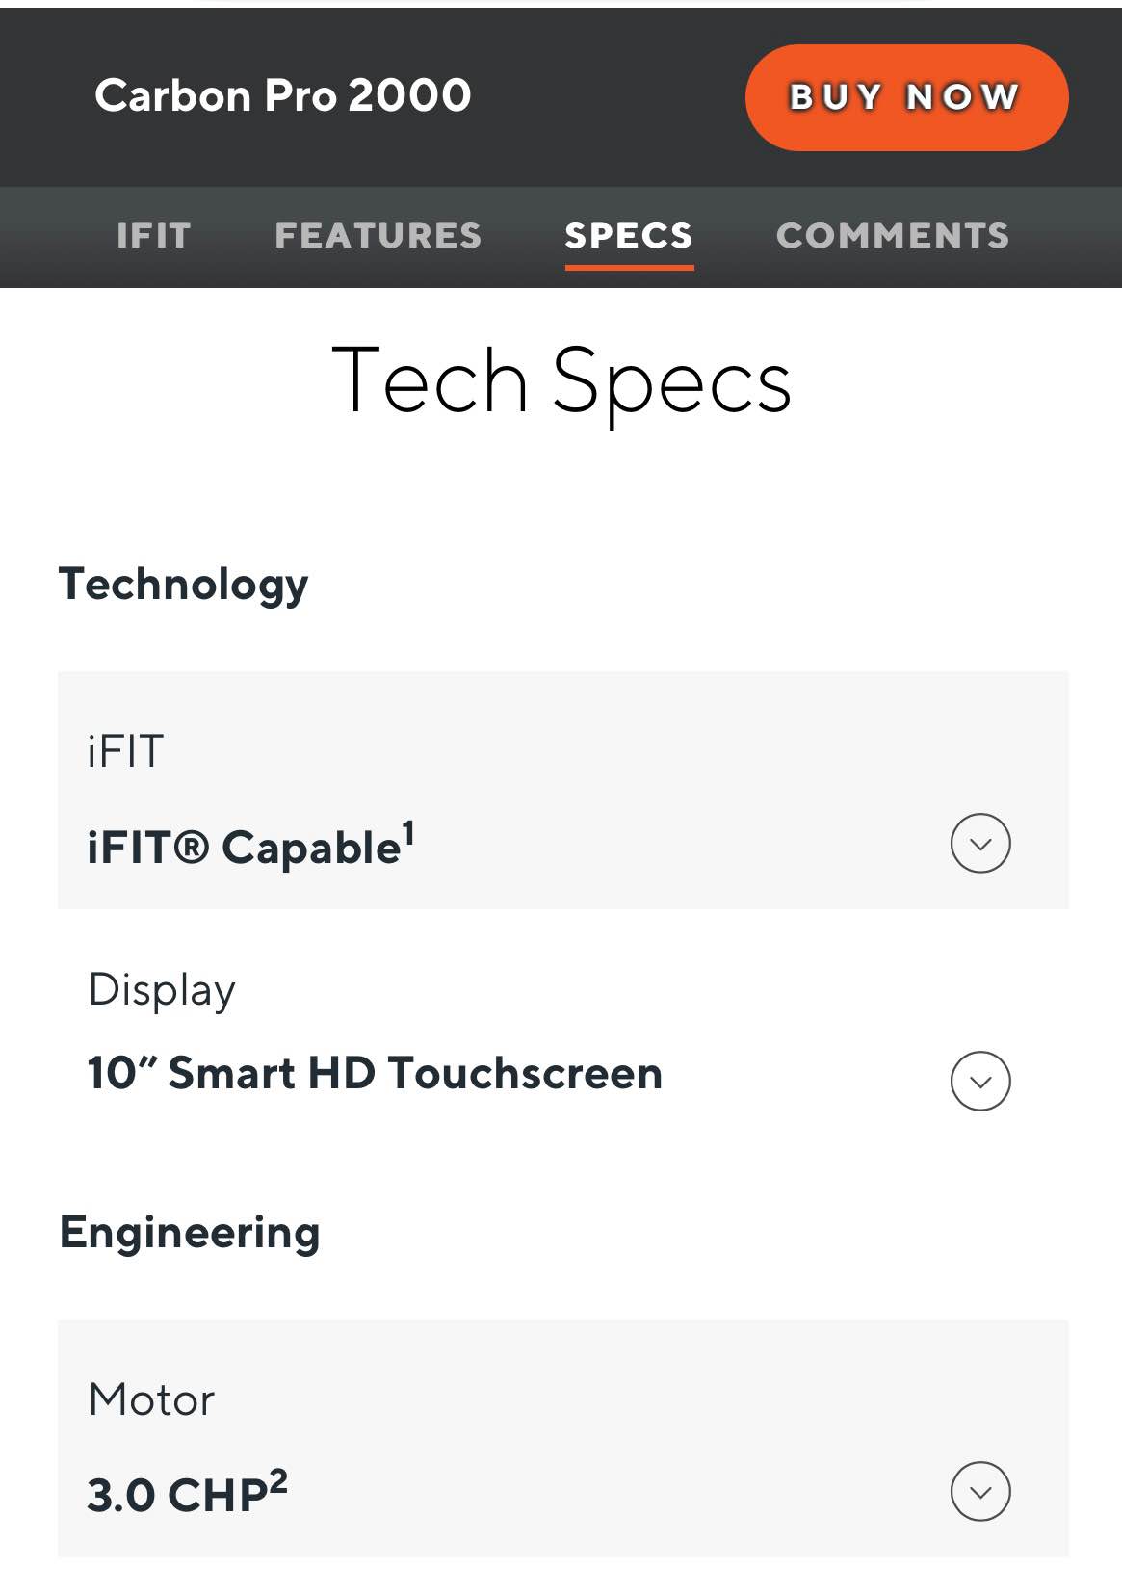Open footnote 1 next to iFIT Capable

pyautogui.click(x=408, y=833)
